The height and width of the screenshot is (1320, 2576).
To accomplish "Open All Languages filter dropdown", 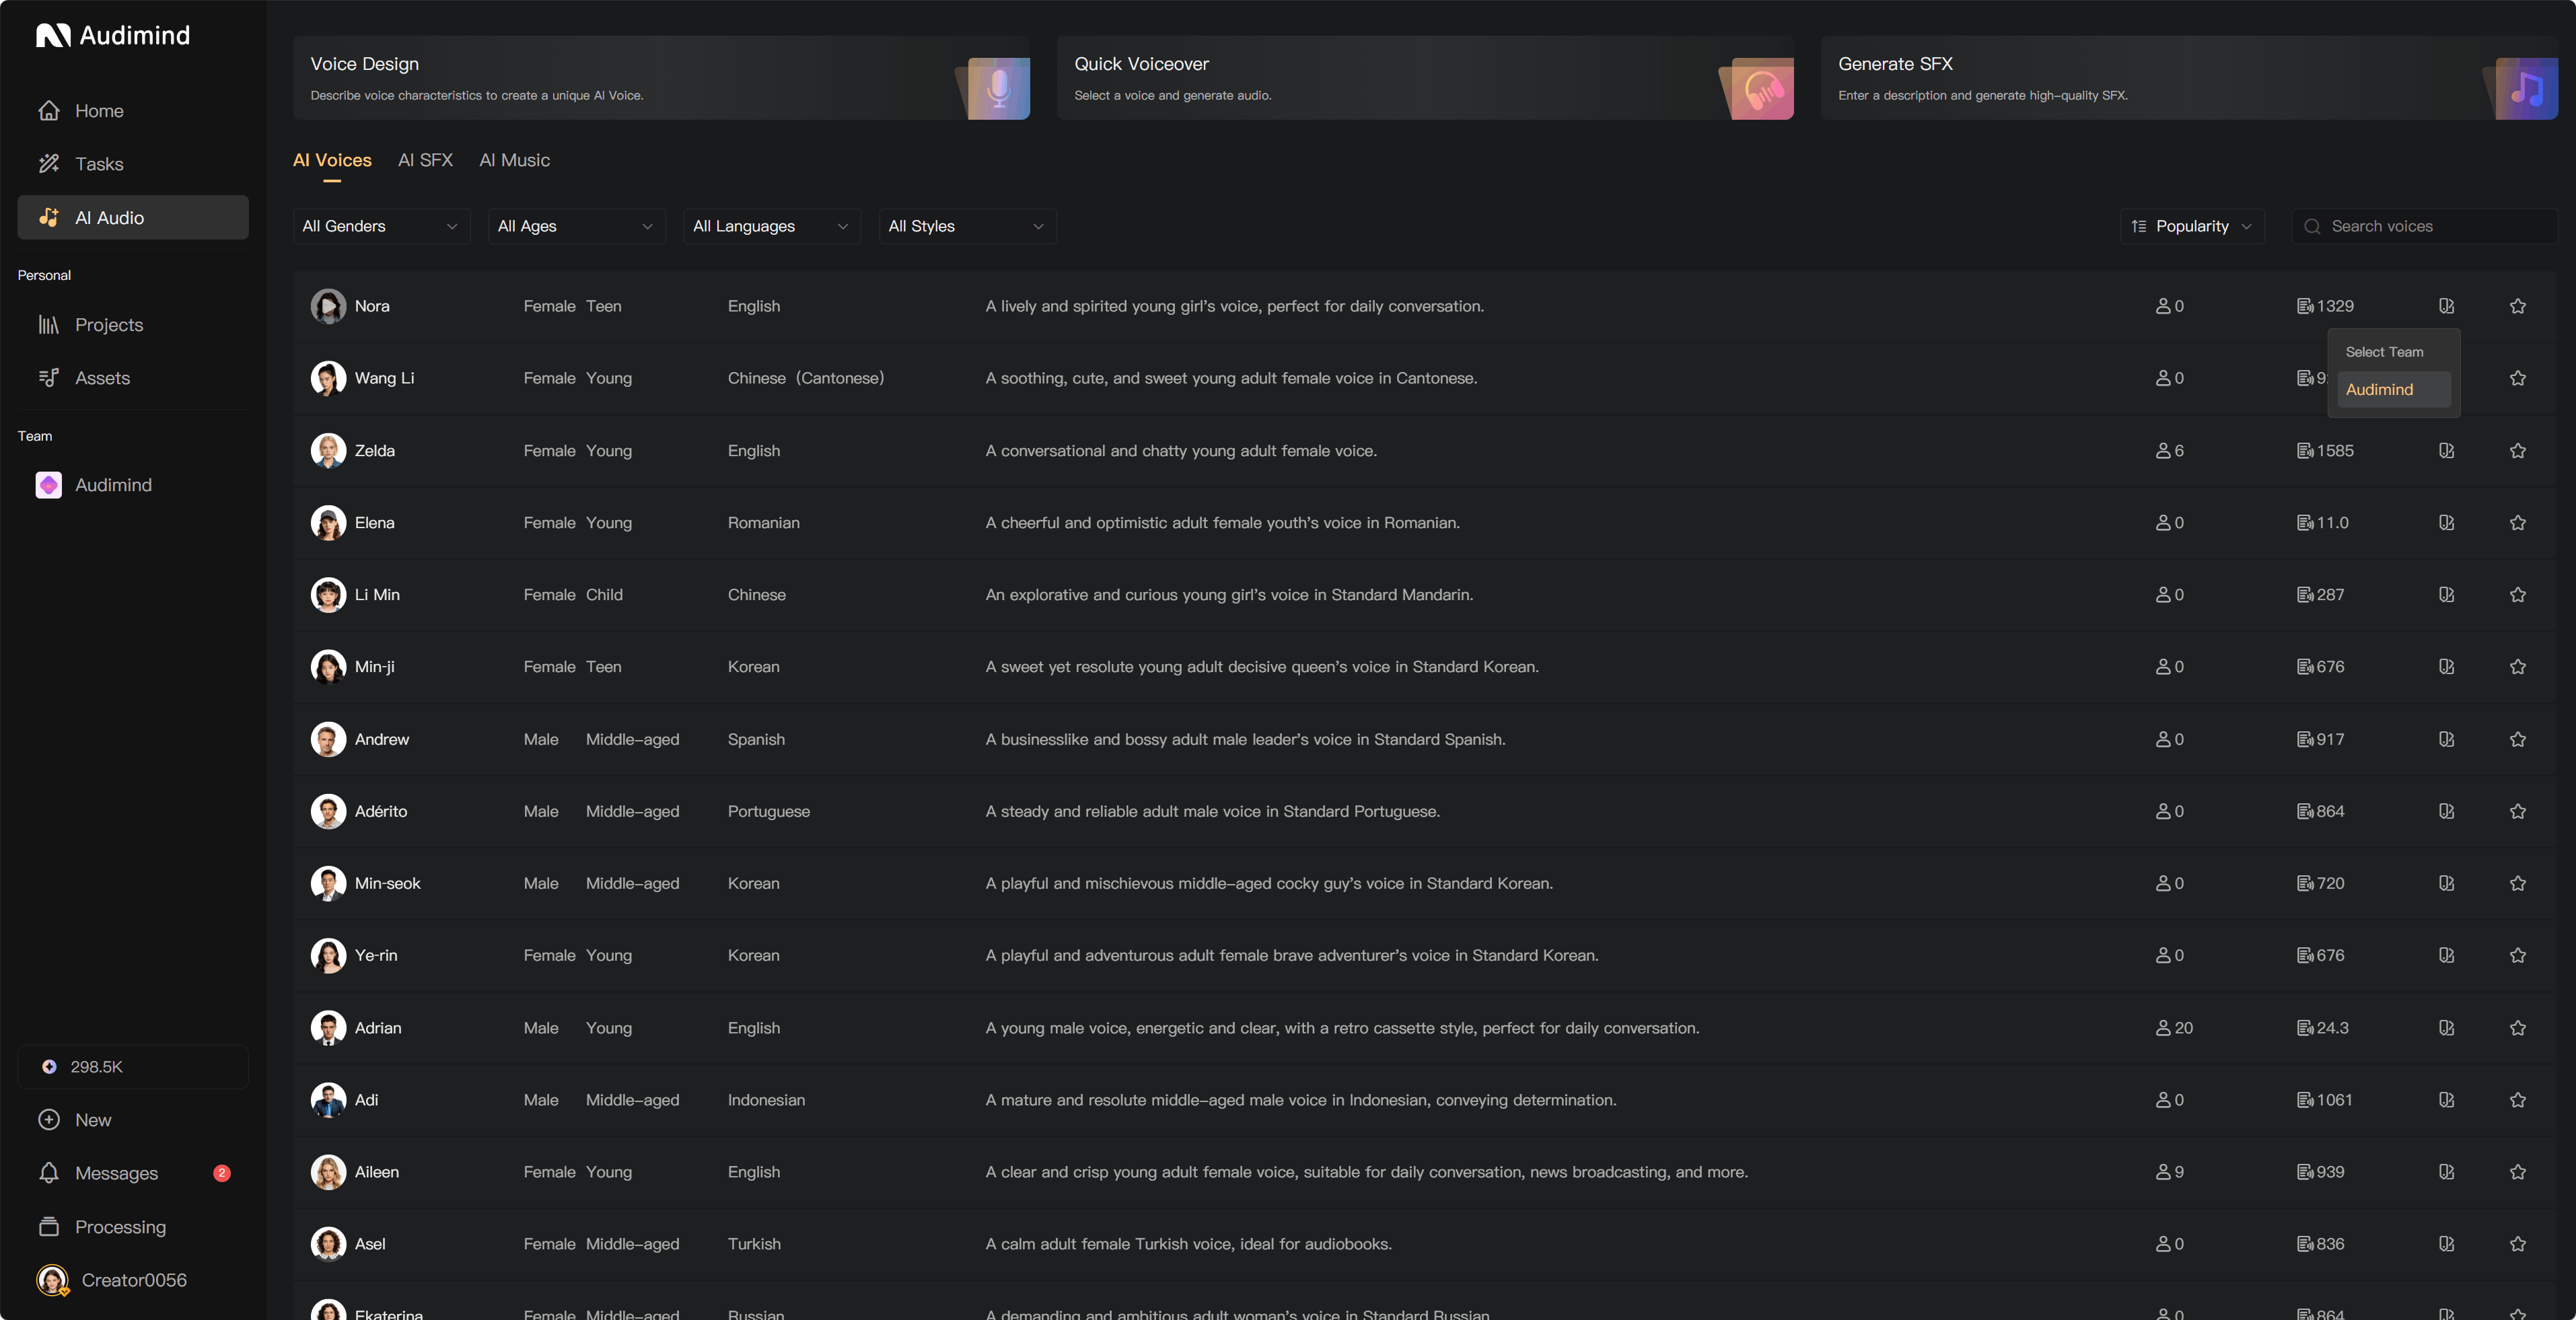I will [771, 226].
